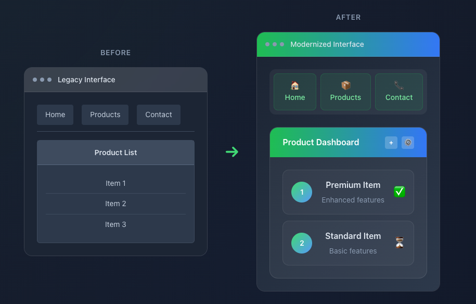Open the settings gear in Product Dashboard header

tap(408, 142)
